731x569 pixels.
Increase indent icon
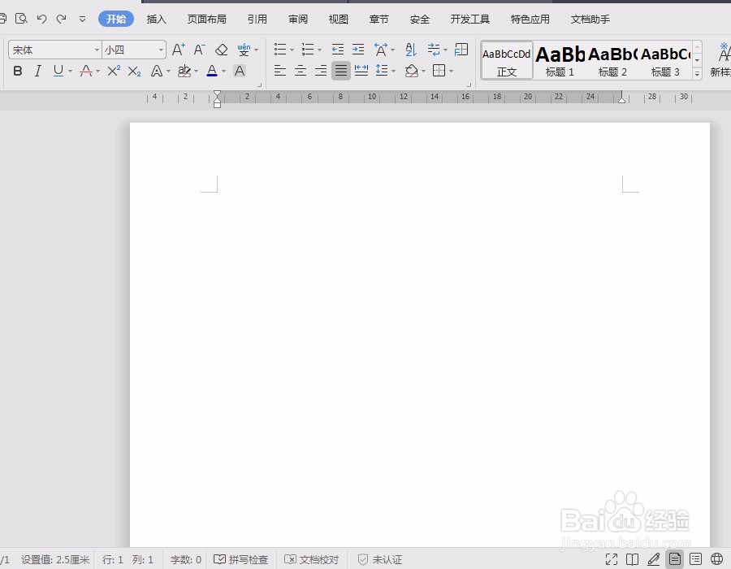point(358,50)
